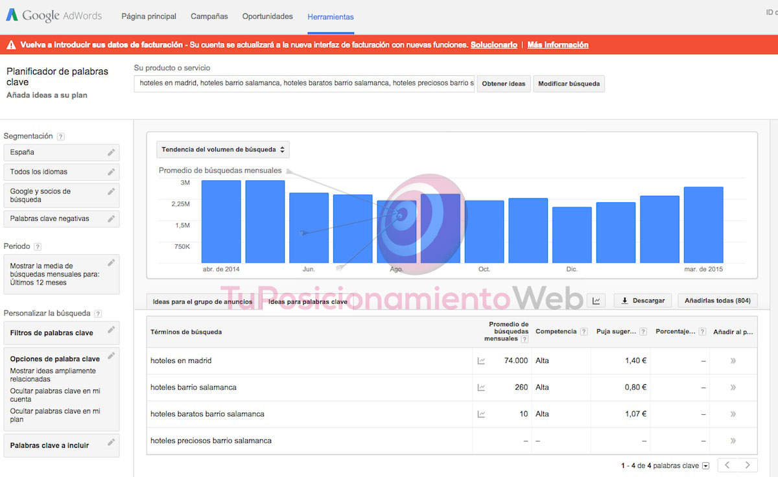Click the help icon beside Segmentación

coord(61,137)
